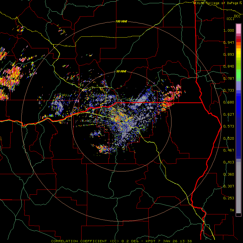Click the pink top segment of color bar
The image size is (243, 243).
pyautogui.click(x=238, y=29)
